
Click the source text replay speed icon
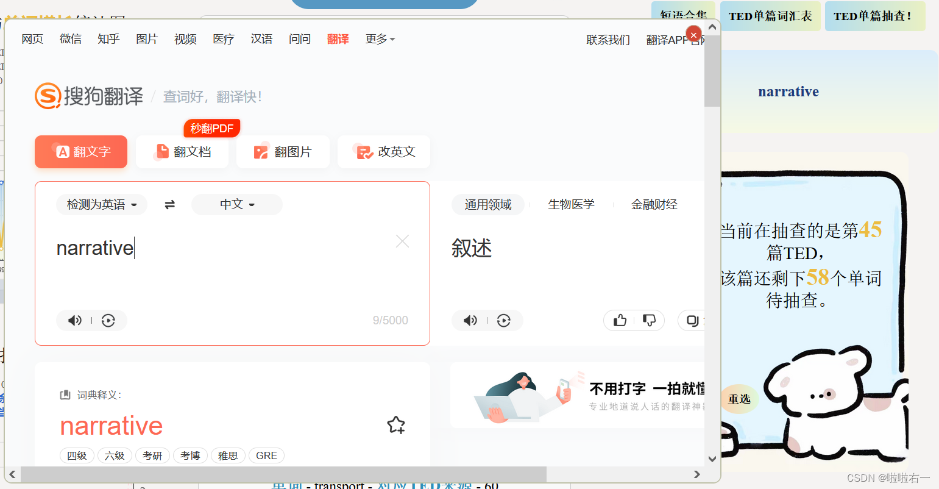[108, 321]
